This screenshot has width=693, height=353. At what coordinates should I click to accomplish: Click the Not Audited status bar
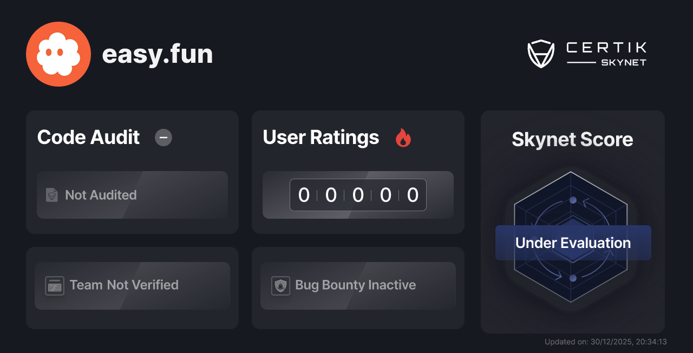tap(132, 195)
